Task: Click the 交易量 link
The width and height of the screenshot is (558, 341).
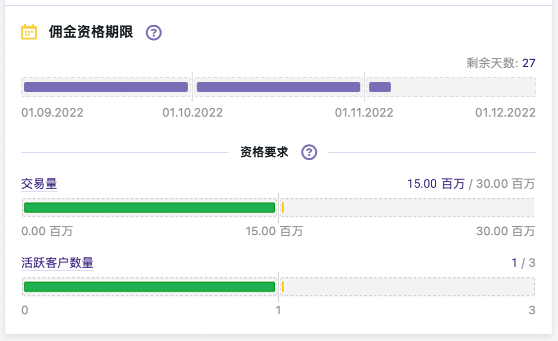Action: coord(39,184)
